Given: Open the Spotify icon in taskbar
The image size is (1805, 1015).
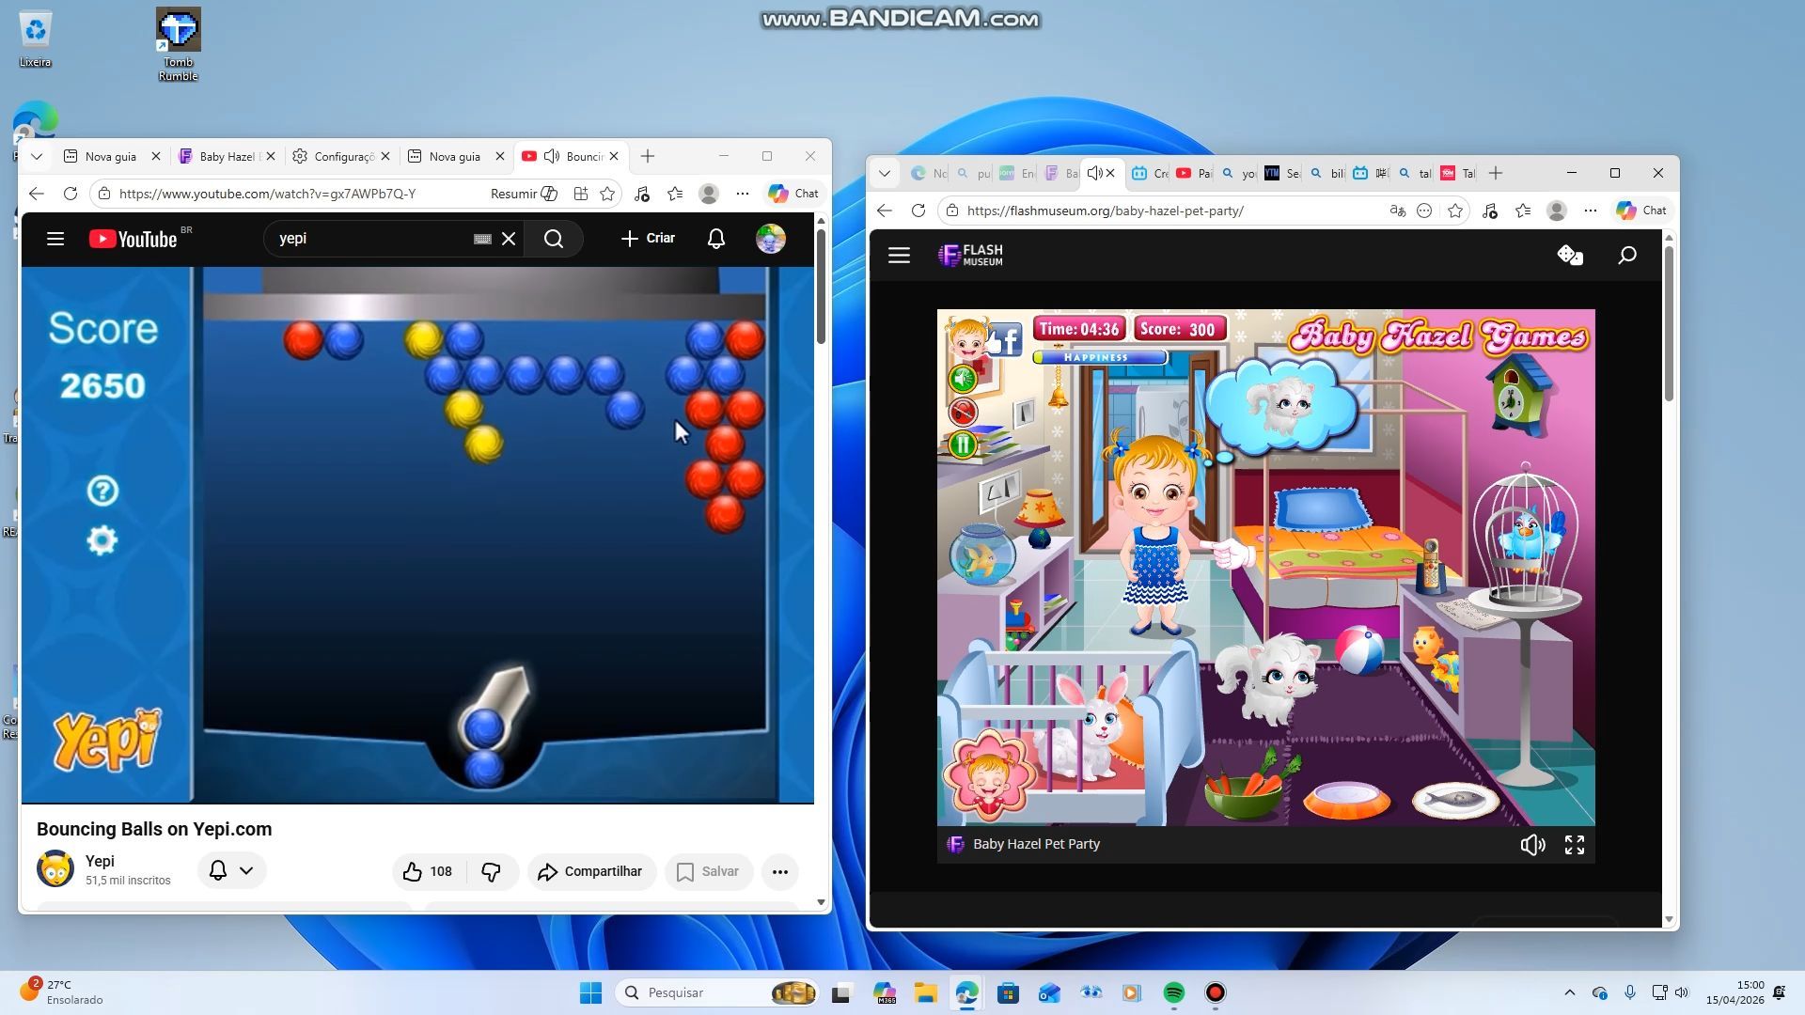Looking at the screenshot, I should point(1173,992).
